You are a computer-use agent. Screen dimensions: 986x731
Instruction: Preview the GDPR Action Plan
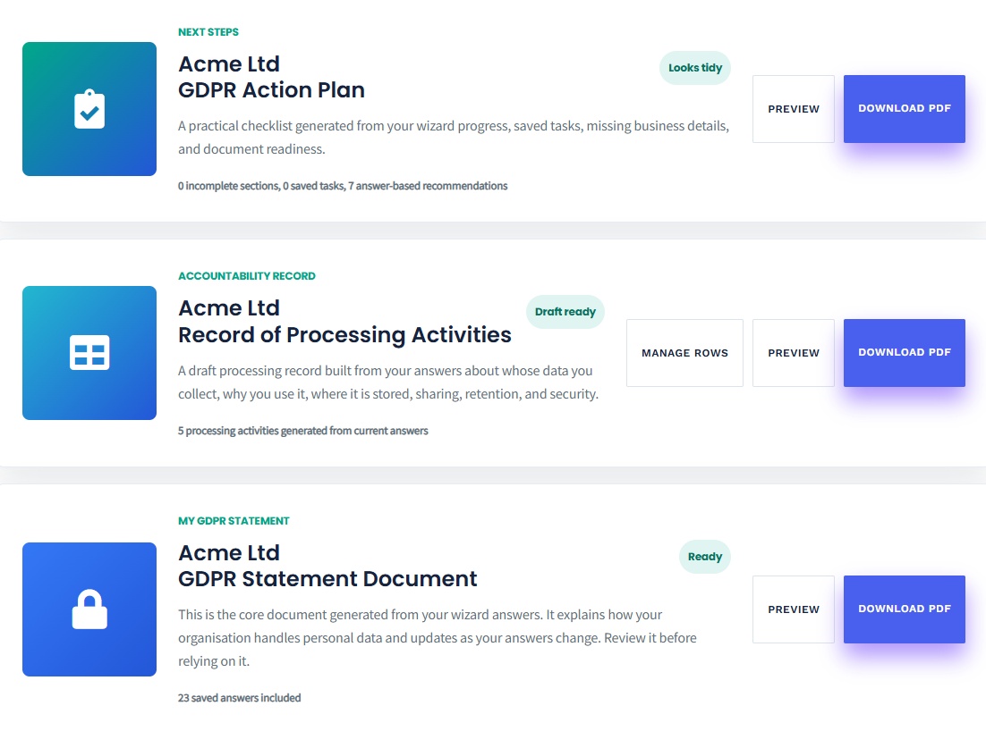pos(793,109)
